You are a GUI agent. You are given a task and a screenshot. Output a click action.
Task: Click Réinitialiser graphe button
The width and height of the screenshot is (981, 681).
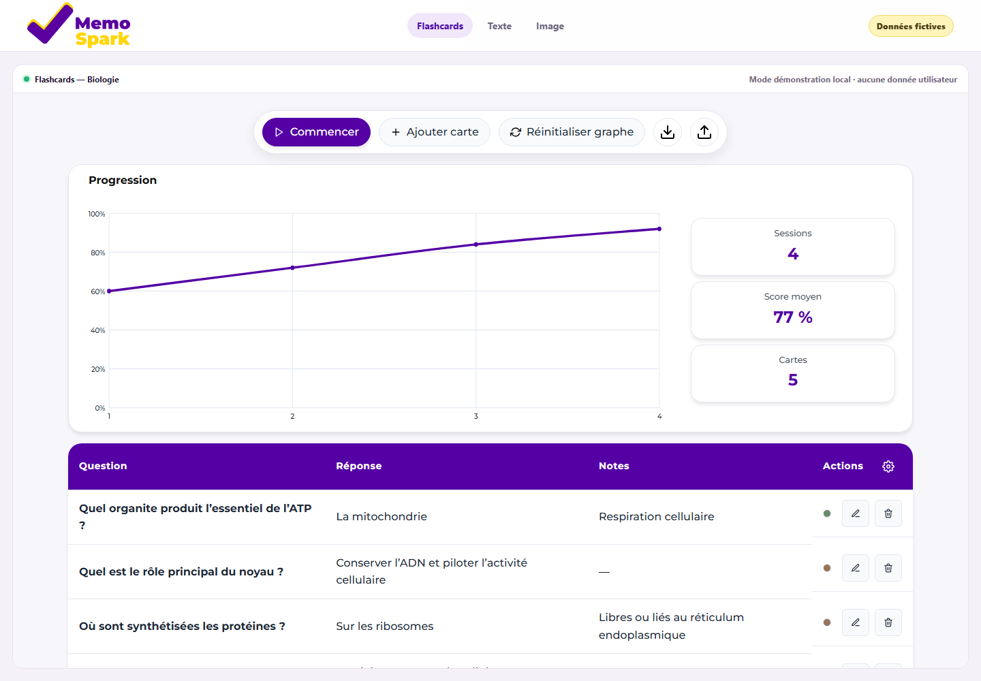(x=572, y=132)
